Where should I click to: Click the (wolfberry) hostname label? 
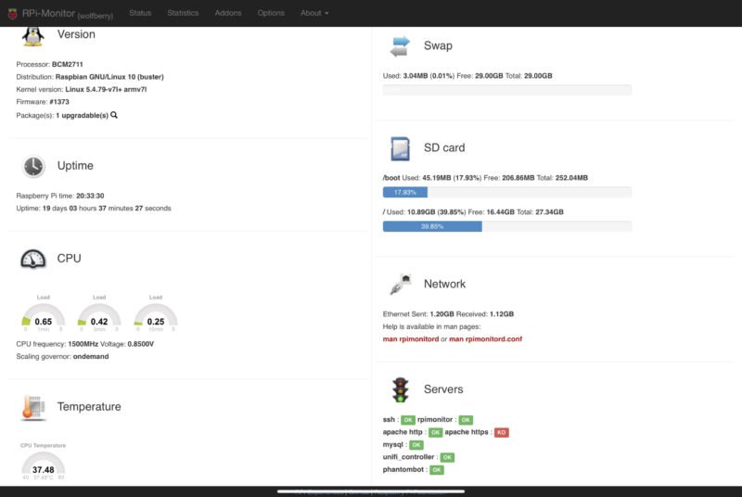pyautogui.click(x=96, y=16)
